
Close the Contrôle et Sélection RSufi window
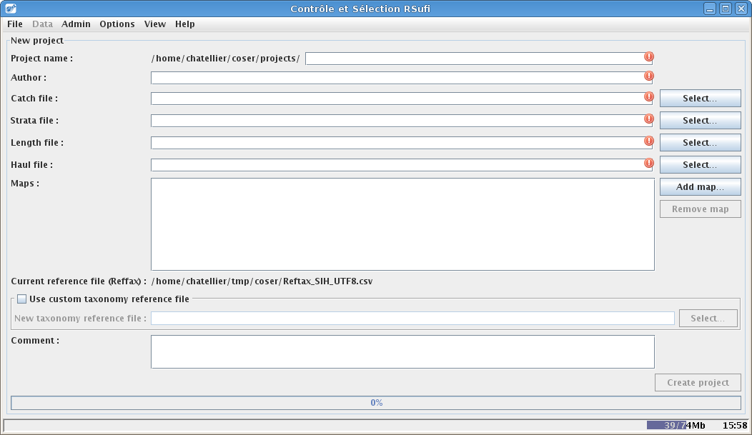(741, 9)
